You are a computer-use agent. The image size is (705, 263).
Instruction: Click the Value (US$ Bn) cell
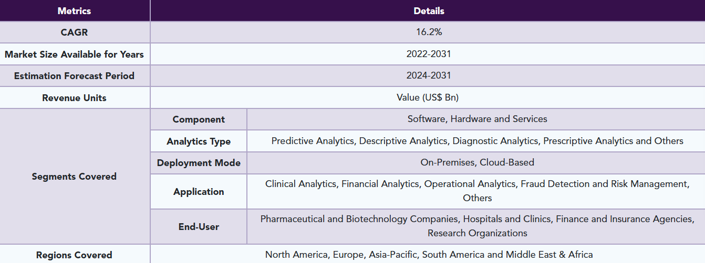click(429, 97)
